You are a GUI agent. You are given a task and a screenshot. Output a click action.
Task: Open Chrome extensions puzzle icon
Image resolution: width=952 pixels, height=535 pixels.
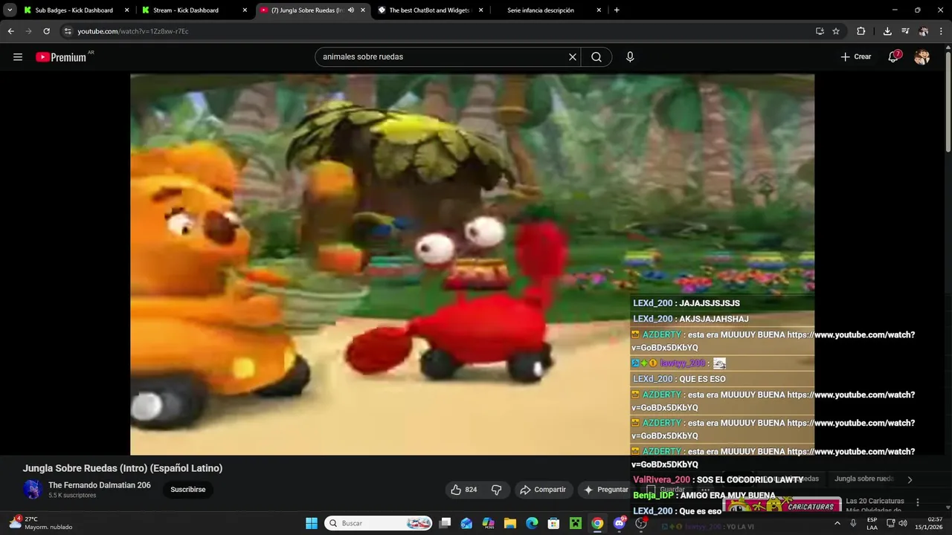[x=861, y=31]
